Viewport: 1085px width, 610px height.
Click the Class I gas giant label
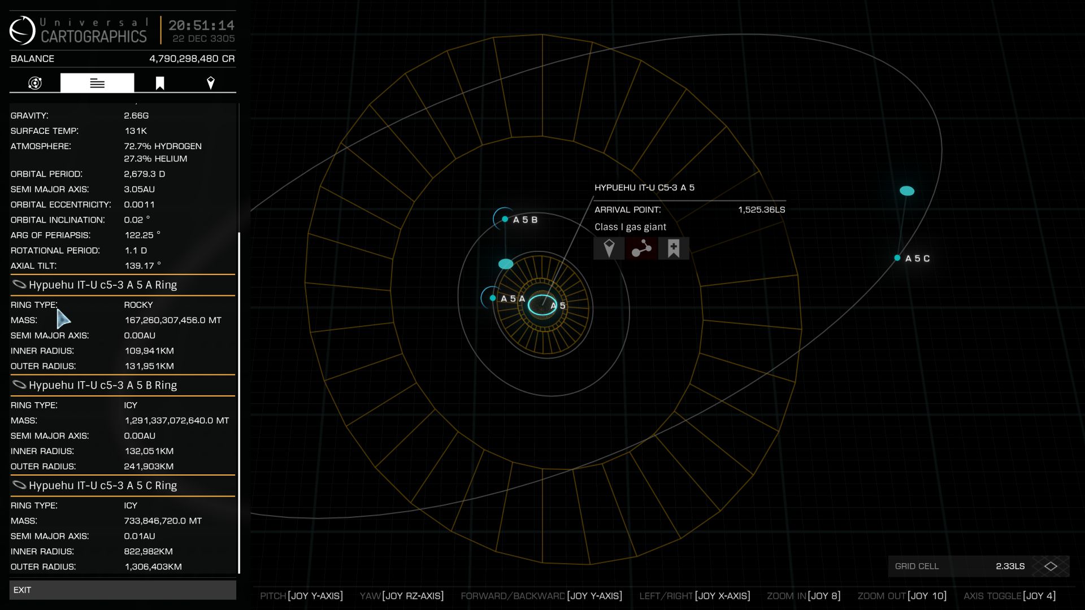tap(630, 227)
